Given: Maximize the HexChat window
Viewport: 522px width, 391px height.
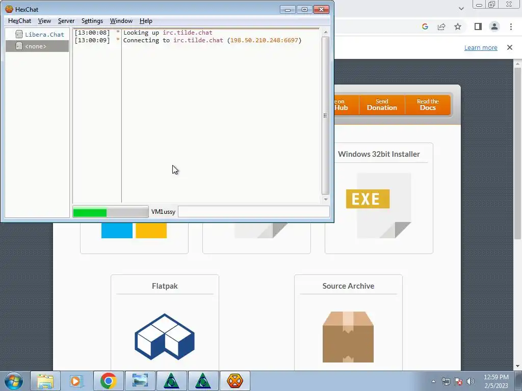Looking at the screenshot, I should point(304,9).
